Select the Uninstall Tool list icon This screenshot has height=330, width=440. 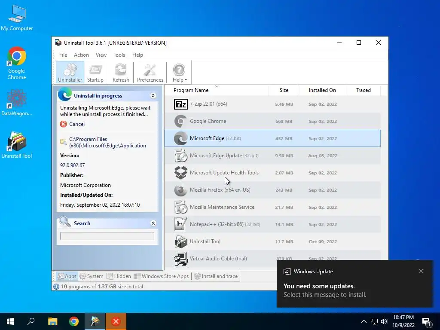tap(181, 241)
